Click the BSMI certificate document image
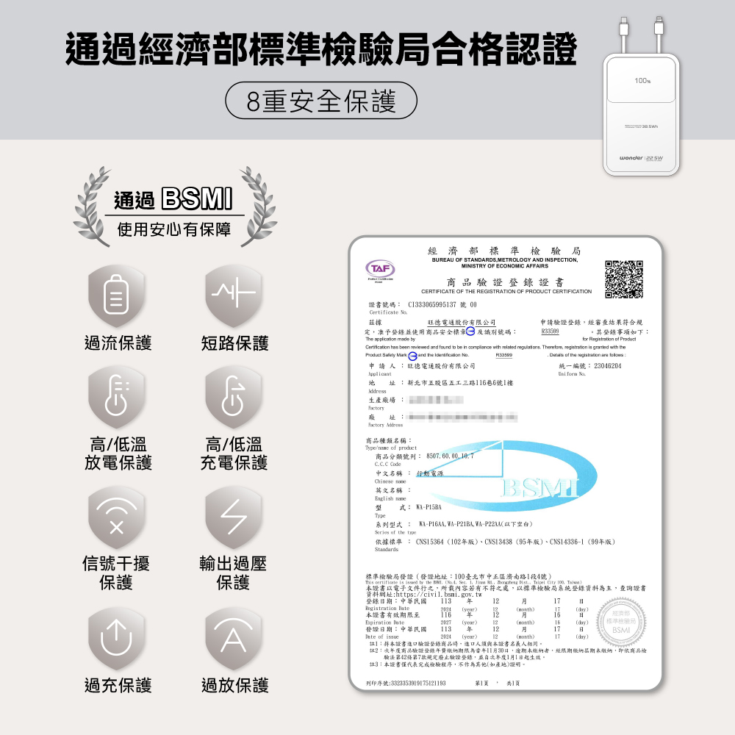Screen dimensions: 735x735 click(x=506, y=463)
